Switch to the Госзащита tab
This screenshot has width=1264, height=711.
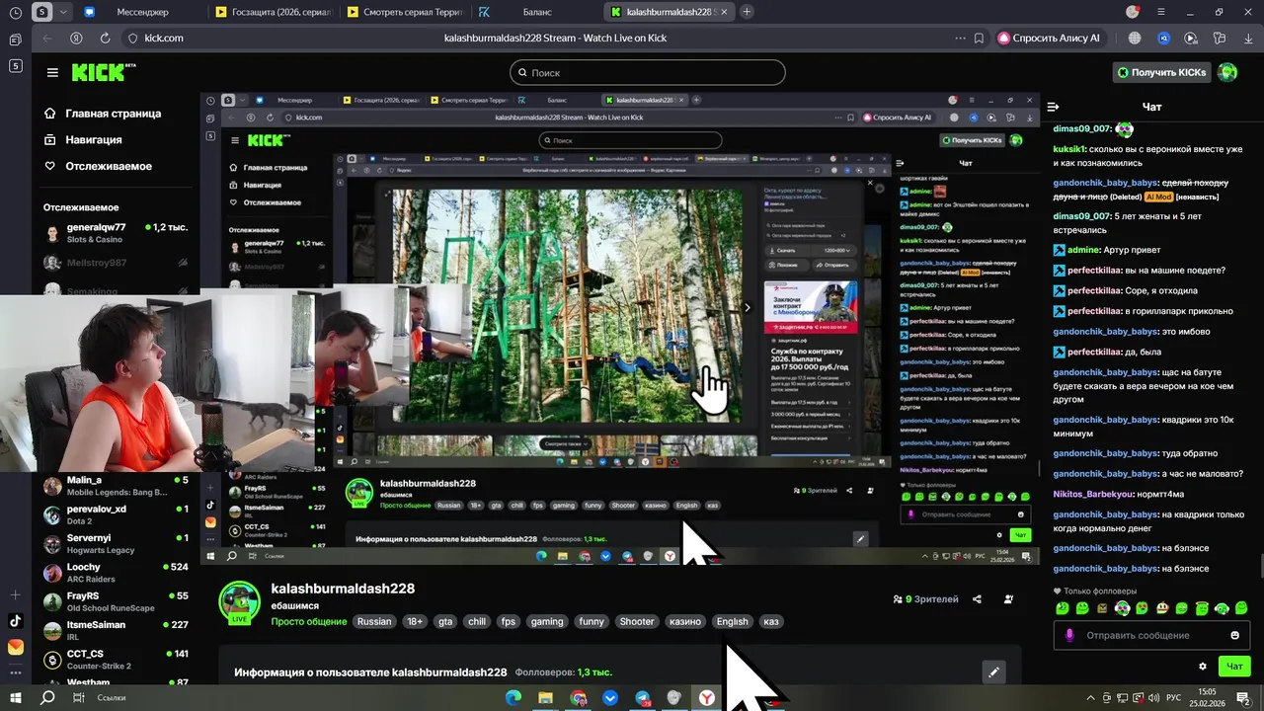pyautogui.click(x=275, y=12)
